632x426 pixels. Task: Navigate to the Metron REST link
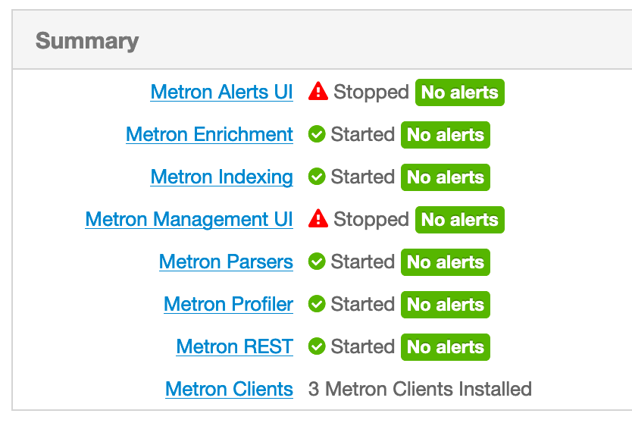click(234, 347)
